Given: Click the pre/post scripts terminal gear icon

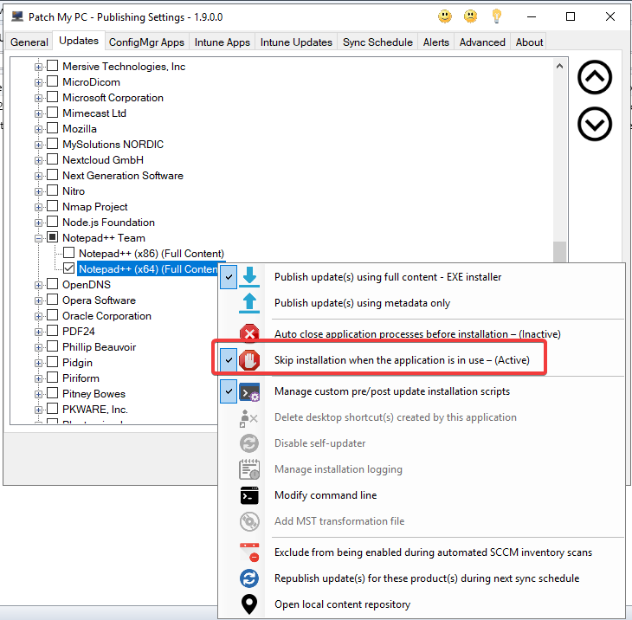Looking at the screenshot, I should [249, 392].
